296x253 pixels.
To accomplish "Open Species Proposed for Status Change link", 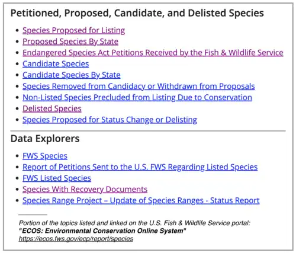I will tap(110, 120).
